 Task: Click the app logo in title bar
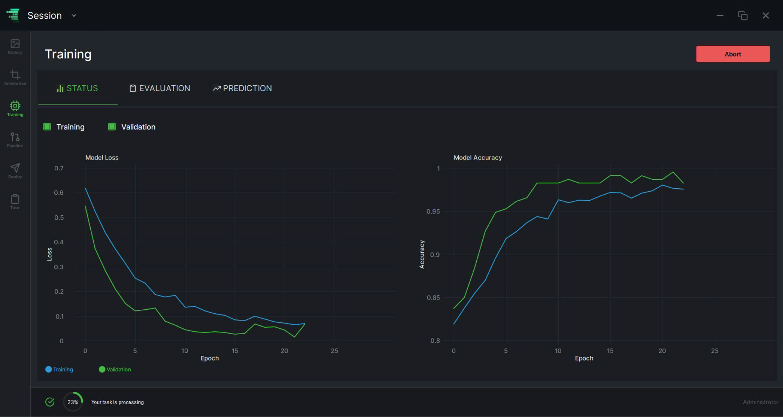point(13,15)
